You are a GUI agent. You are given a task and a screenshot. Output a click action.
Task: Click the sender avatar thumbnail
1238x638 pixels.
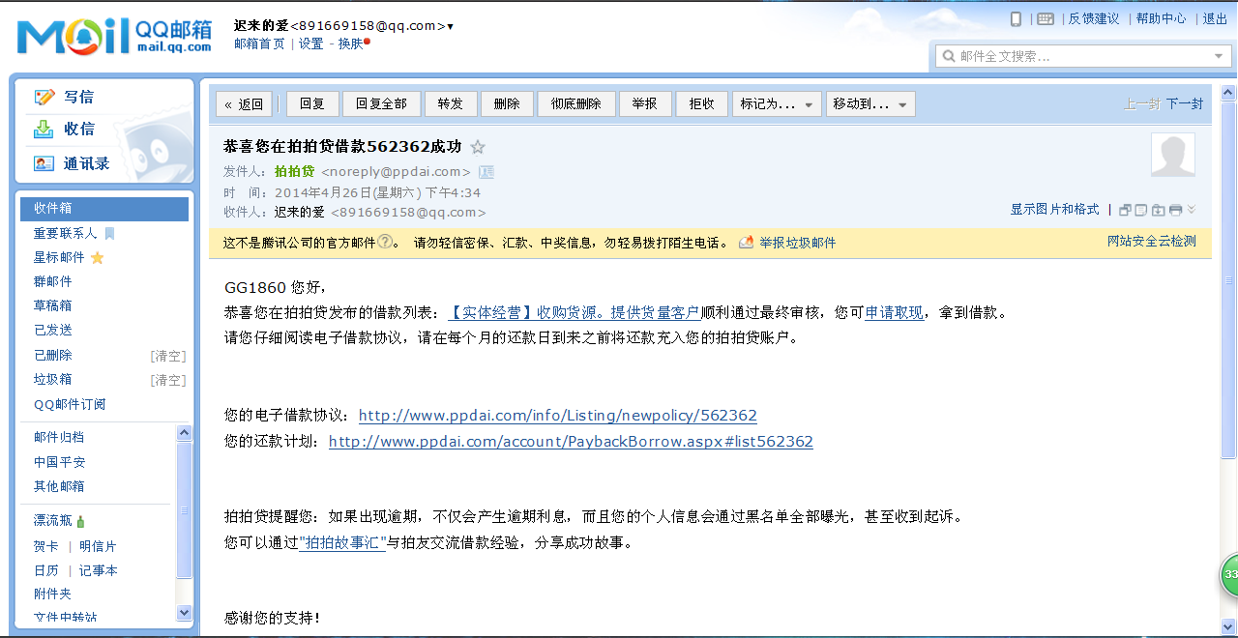(1172, 155)
